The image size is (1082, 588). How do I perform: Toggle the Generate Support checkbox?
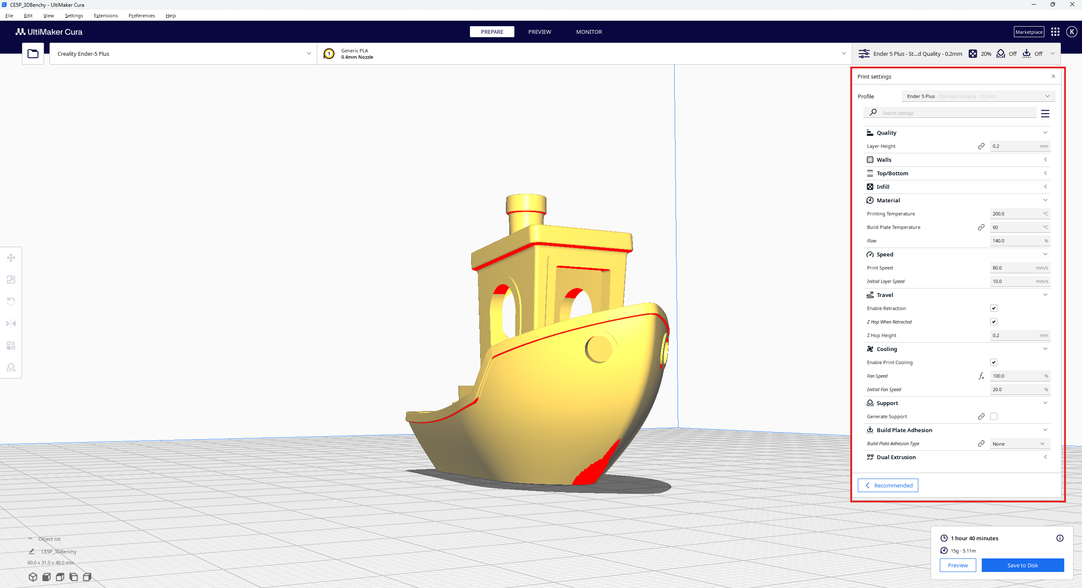coord(994,416)
